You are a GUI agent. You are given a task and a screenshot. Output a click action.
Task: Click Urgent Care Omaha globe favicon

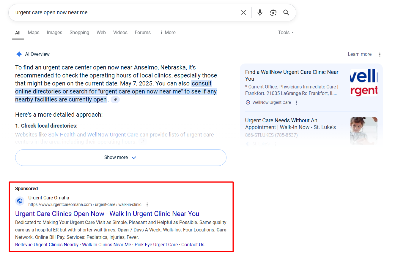(x=20, y=201)
